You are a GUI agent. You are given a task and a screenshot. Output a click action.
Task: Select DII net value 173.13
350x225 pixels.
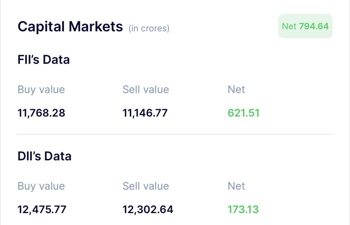click(243, 209)
